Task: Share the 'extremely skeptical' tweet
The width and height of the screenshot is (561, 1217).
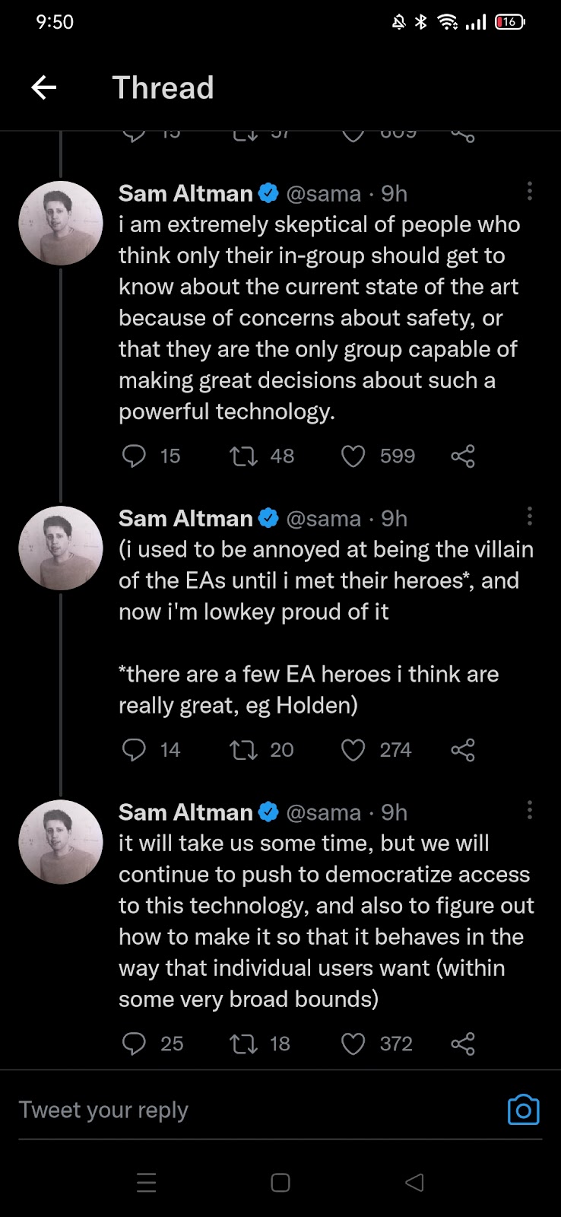Action: (x=463, y=456)
